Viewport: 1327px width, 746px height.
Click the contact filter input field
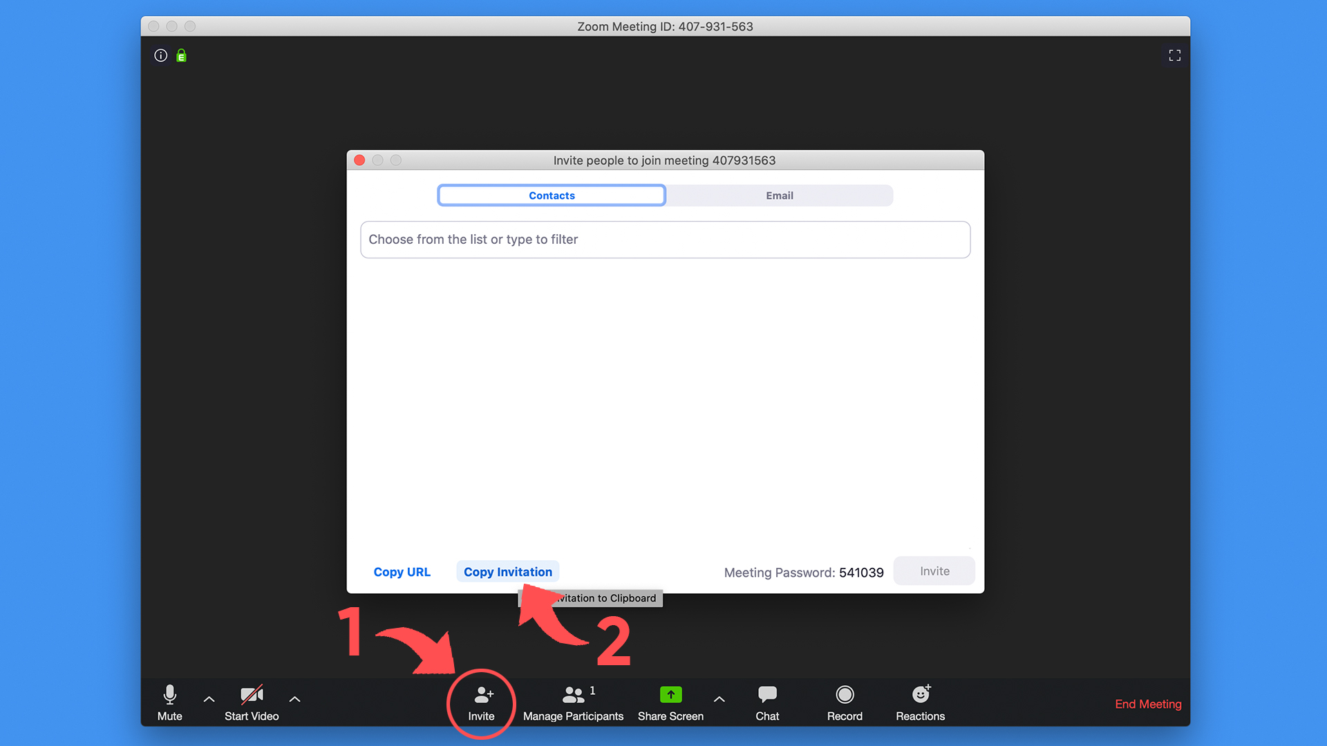tap(665, 240)
